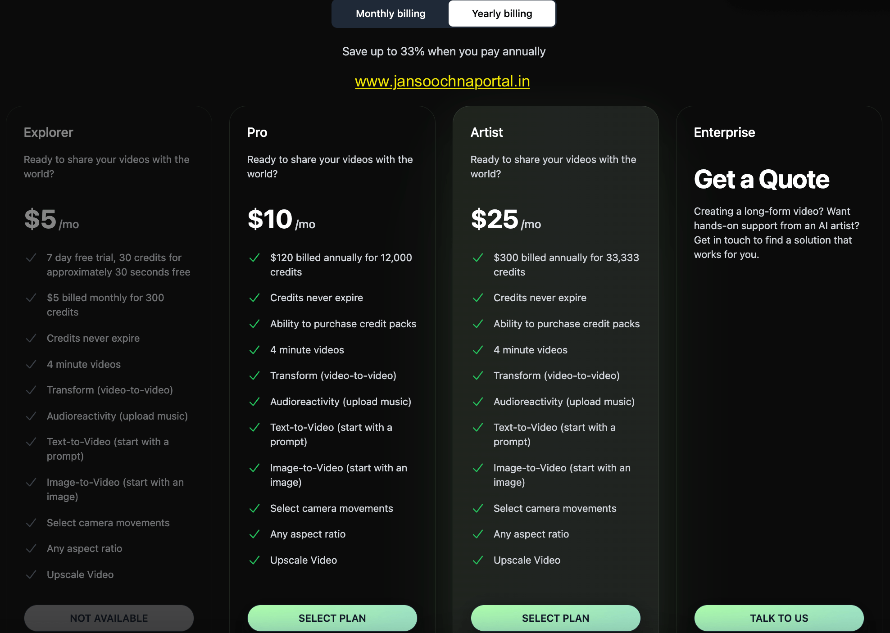Click checkmark beside Pro 'Select camera movements'

tap(254, 508)
